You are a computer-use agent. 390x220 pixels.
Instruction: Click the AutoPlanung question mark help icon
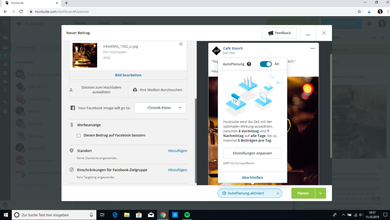(249, 64)
